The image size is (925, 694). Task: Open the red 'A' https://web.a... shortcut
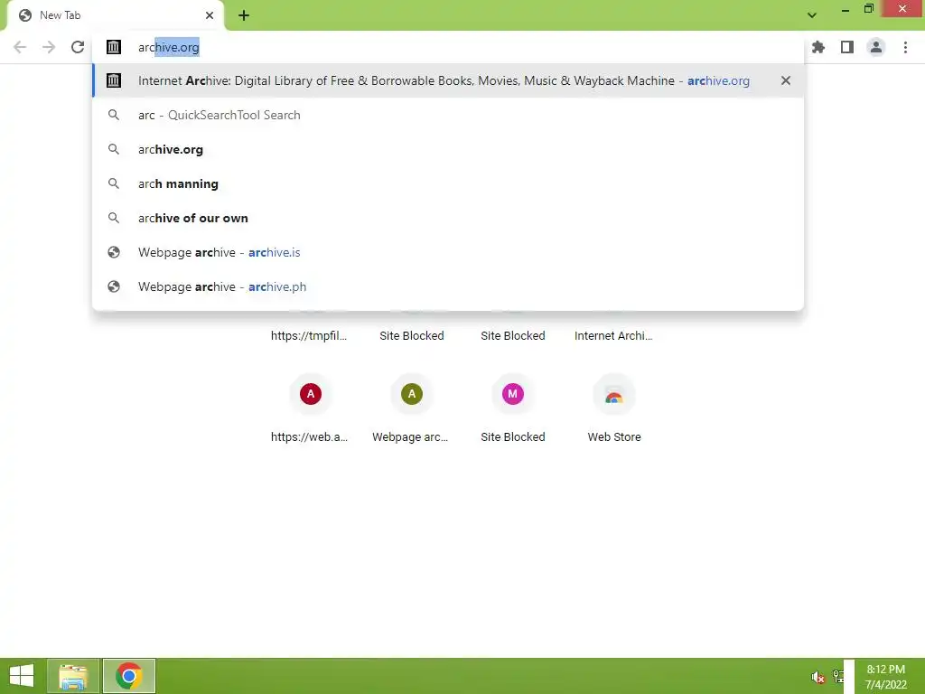pos(311,394)
